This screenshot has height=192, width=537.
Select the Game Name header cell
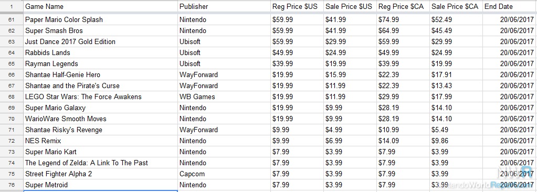[100, 6]
